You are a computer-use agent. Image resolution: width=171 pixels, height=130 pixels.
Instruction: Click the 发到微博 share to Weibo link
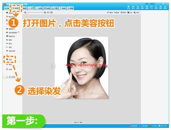[133, 126]
